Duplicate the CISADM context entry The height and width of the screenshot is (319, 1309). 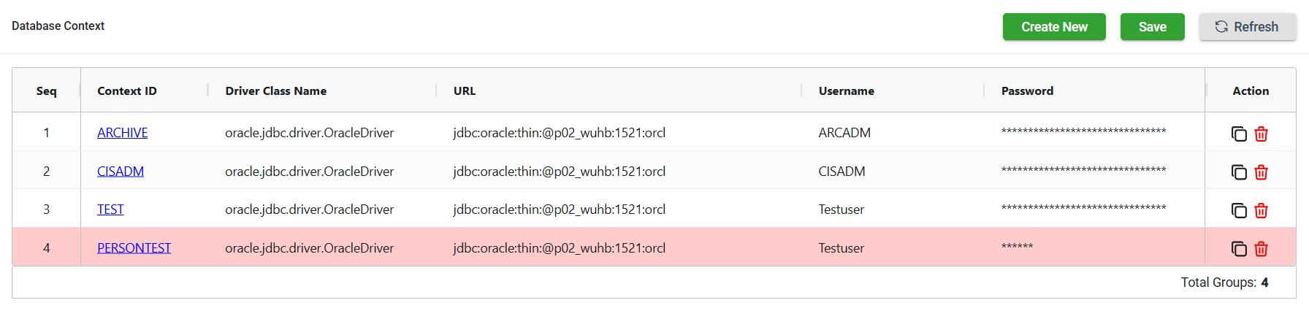click(1239, 172)
